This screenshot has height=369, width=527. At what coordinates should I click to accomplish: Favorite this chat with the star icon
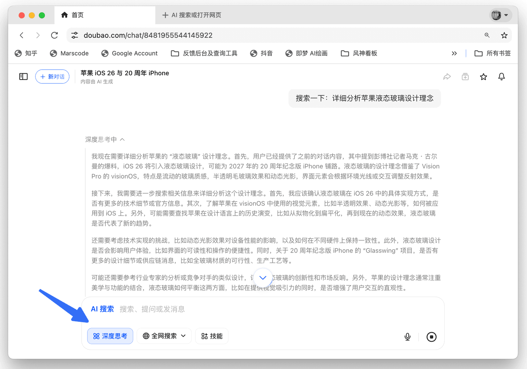coord(483,77)
